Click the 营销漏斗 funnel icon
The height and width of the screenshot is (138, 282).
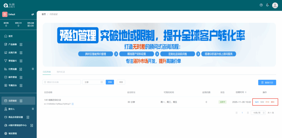click(x=6, y=61)
